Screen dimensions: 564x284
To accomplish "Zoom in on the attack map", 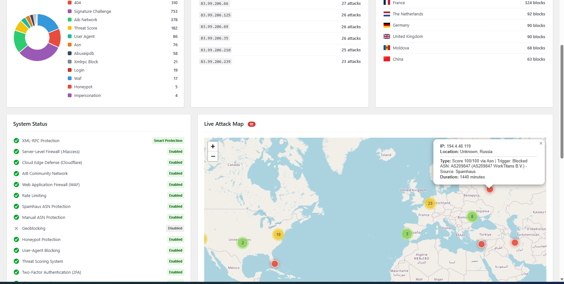I will coord(213,146).
